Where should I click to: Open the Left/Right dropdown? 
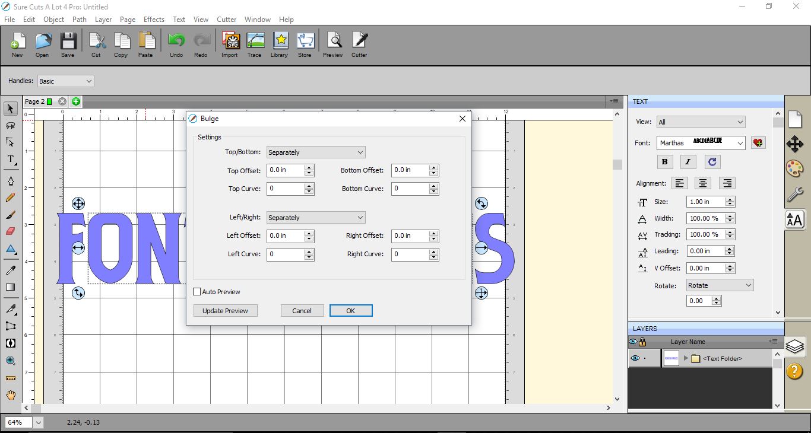tap(316, 218)
